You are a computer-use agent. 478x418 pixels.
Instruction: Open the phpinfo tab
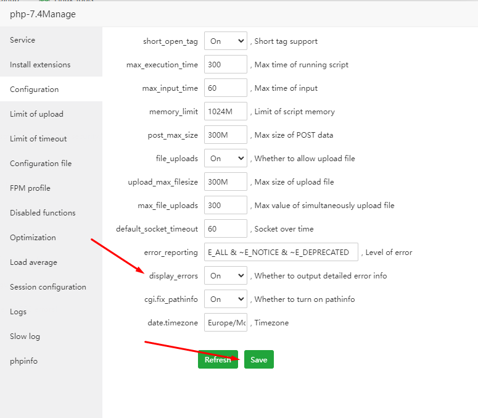[x=23, y=361]
